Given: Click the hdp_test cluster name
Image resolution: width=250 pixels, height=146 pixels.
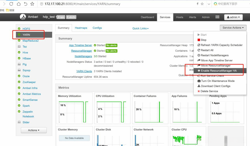Looking at the screenshot, I should [x=49, y=17].
